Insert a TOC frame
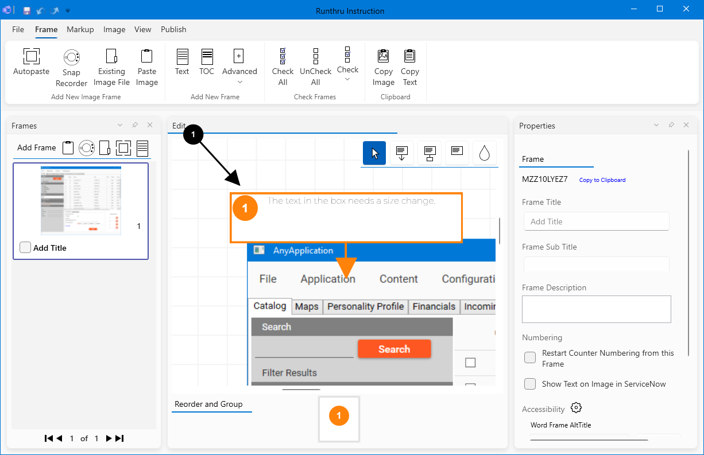704x455 pixels. click(x=207, y=56)
